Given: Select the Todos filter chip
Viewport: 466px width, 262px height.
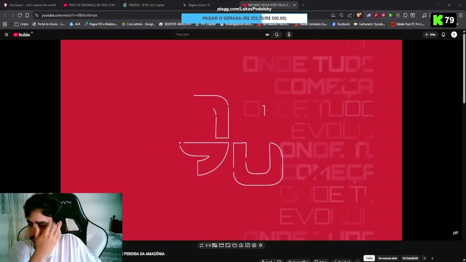Looking at the screenshot, I should coord(369,258).
